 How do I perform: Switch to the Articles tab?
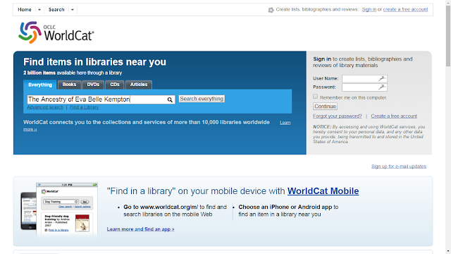139,85
